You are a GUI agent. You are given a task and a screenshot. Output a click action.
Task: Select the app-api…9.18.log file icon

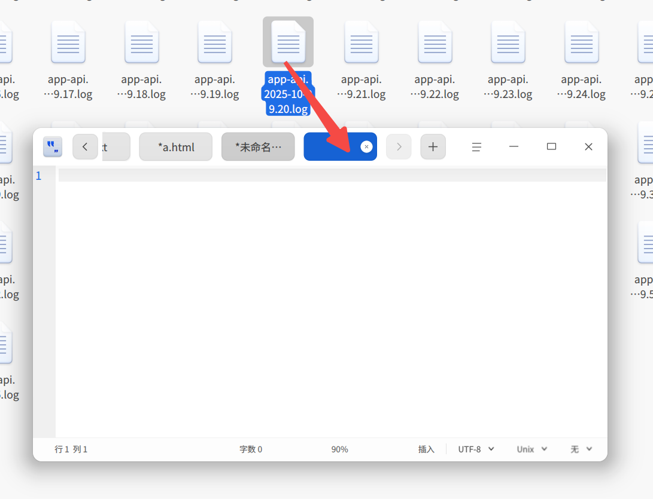142,42
